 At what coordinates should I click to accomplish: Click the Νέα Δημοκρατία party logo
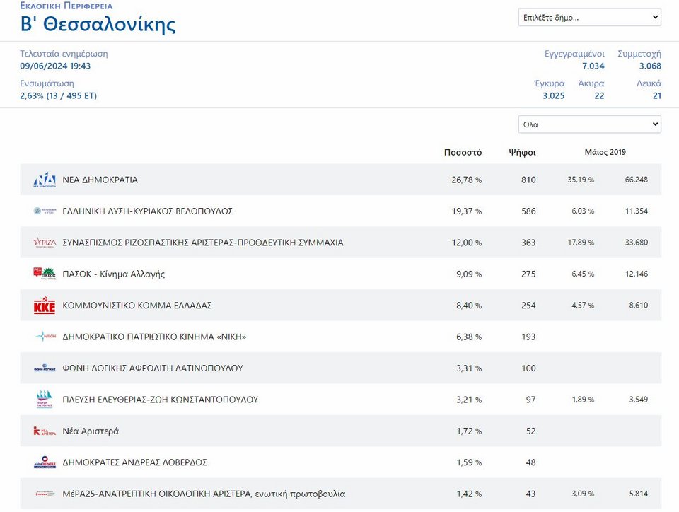45,180
